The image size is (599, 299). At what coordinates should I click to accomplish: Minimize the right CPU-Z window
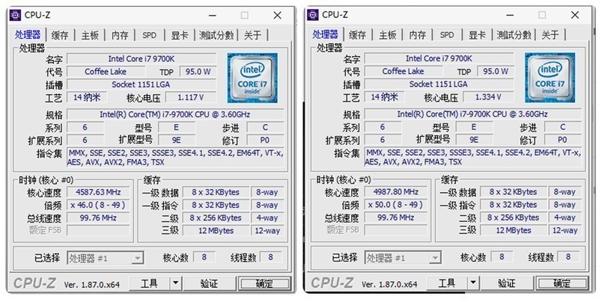pyautogui.click(x=511, y=15)
